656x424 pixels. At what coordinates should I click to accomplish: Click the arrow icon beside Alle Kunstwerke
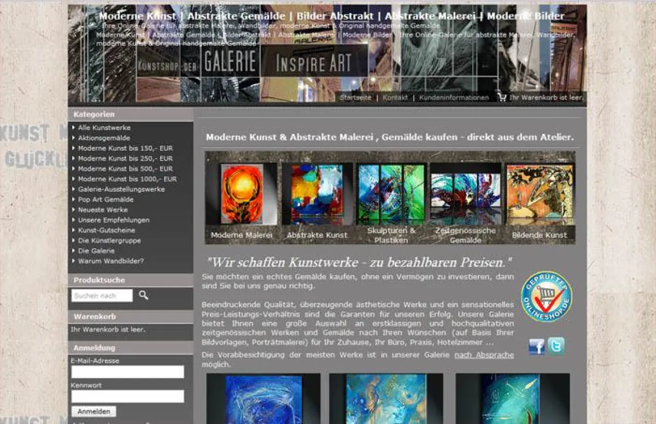point(73,127)
